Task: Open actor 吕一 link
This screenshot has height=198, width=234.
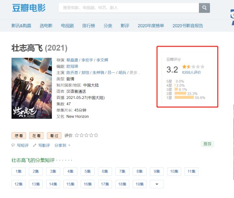Action: tap(111, 73)
